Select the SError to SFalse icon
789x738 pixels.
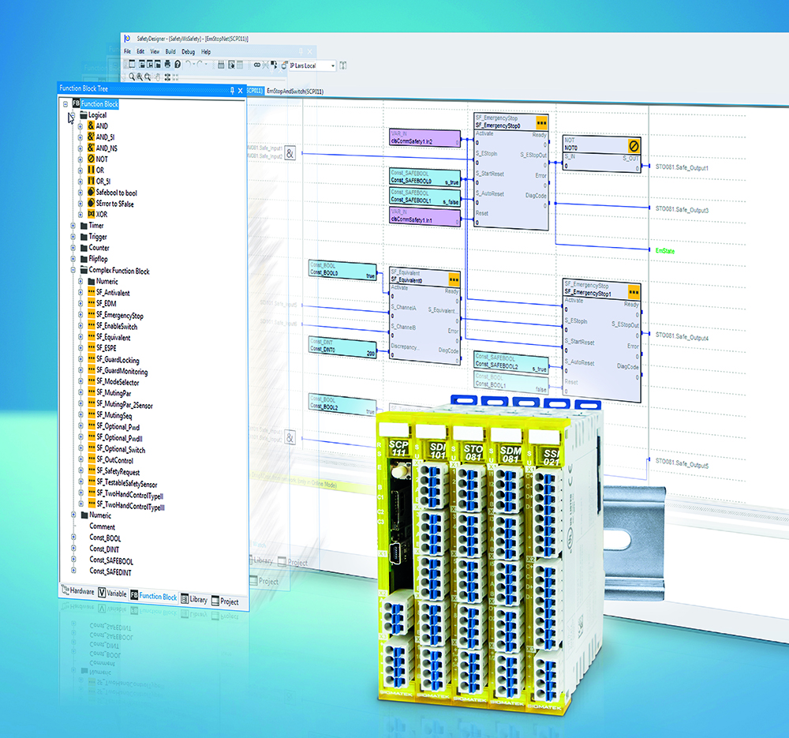point(91,203)
